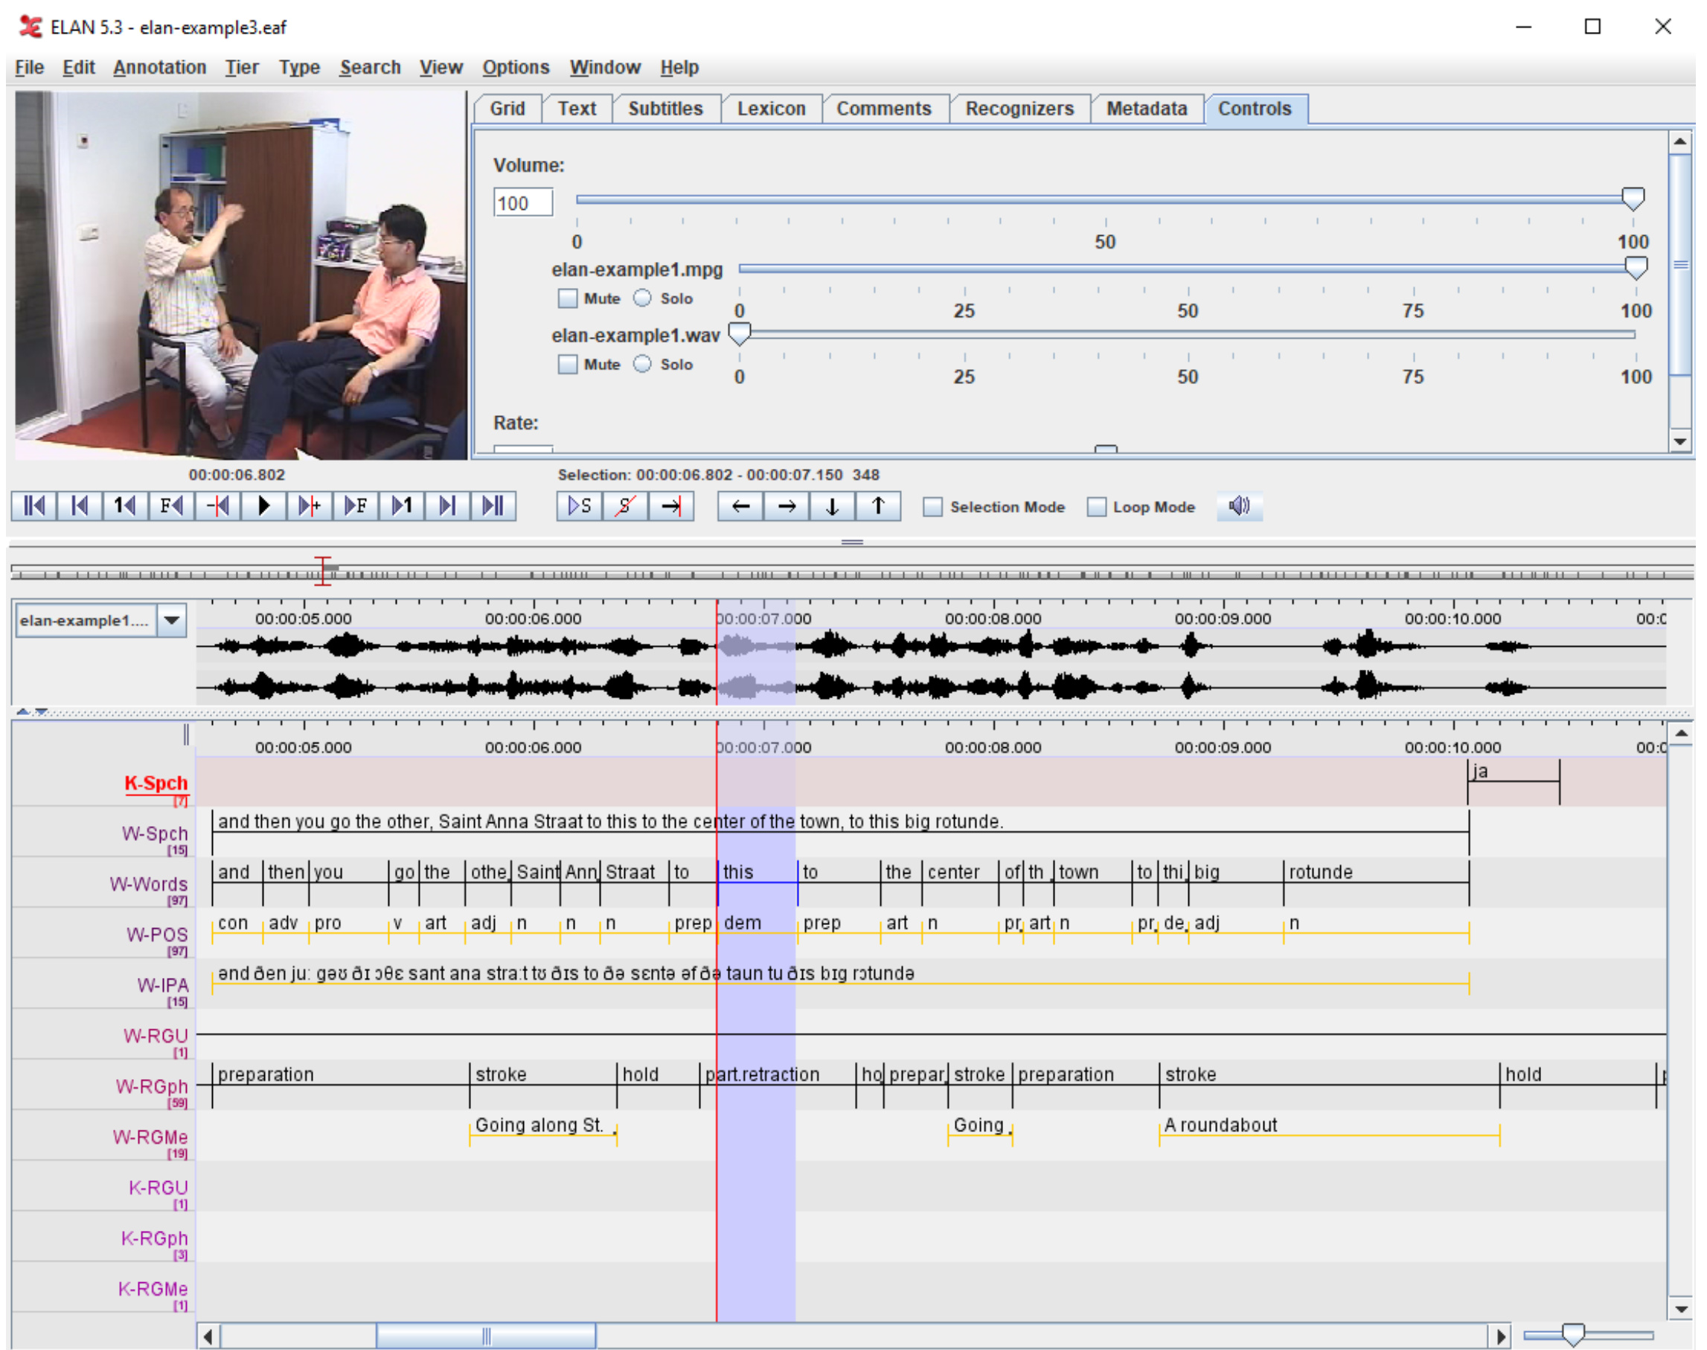Mute elan-example1.mpg checkbox

[x=568, y=298]
